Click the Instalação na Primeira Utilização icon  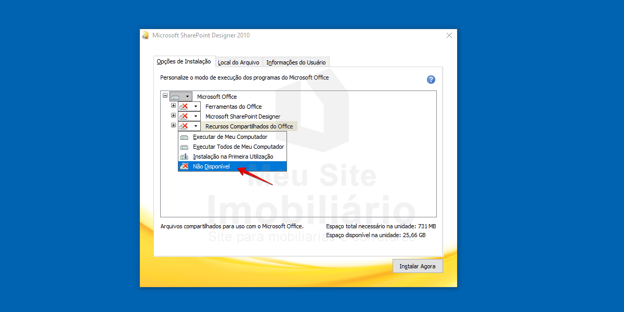(184, 157)
